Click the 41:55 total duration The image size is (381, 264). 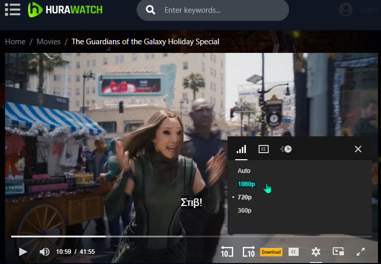click(87, 252)
